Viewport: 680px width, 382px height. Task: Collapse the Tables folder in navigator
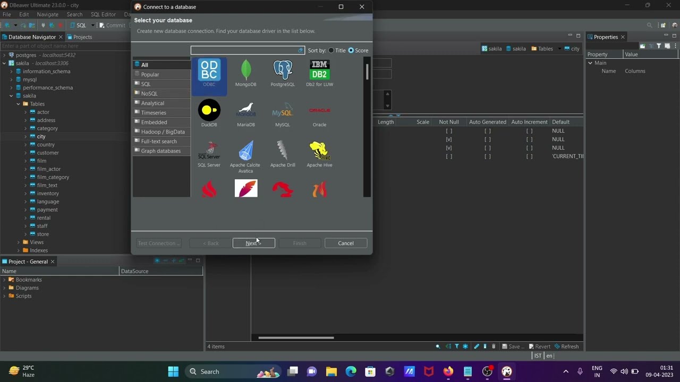coord(18,104)
